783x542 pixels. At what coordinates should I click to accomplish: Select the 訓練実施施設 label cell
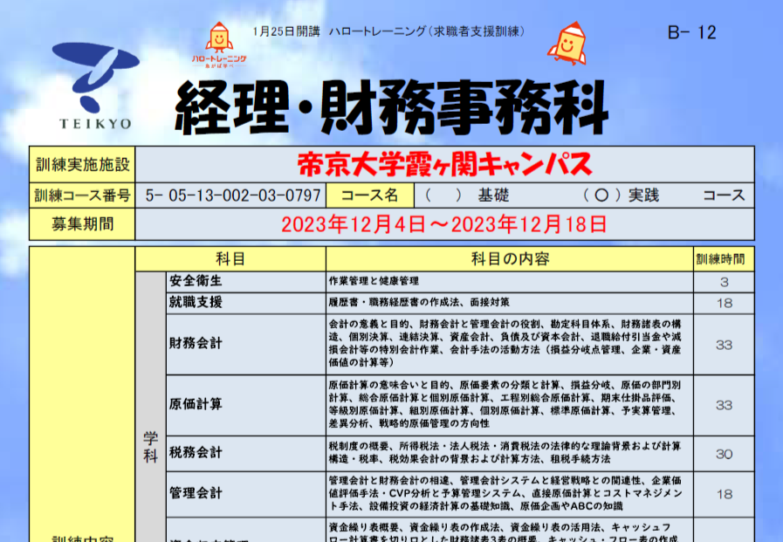click(x=82, y=164)
